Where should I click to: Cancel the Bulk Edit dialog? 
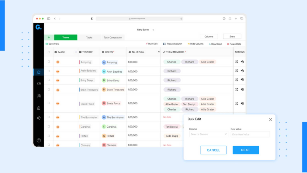pos(213,150)
